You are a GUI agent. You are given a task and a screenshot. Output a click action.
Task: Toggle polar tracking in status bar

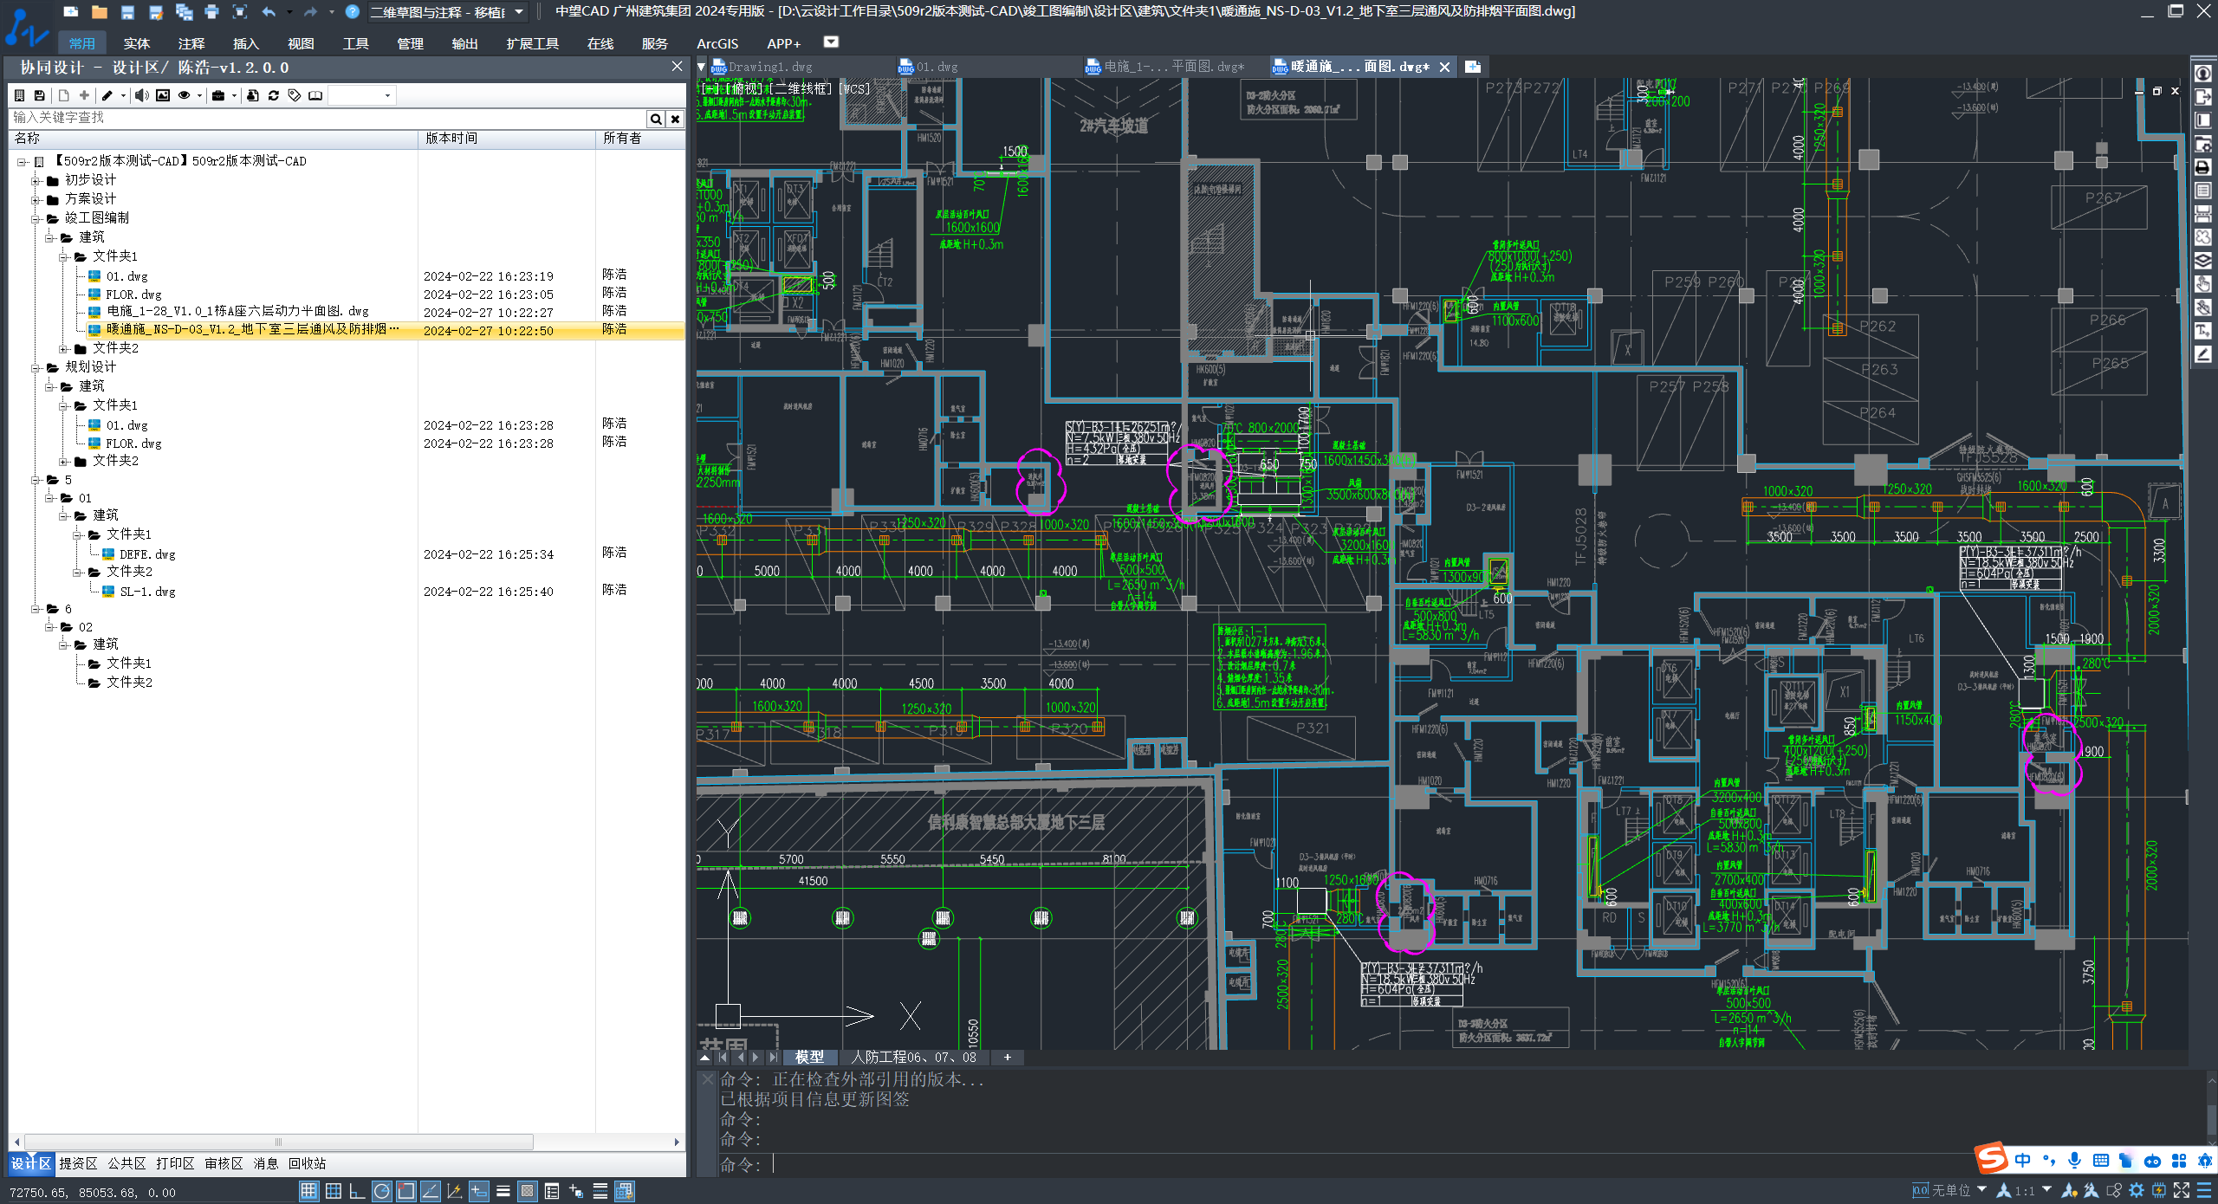tap(381, 1191)
